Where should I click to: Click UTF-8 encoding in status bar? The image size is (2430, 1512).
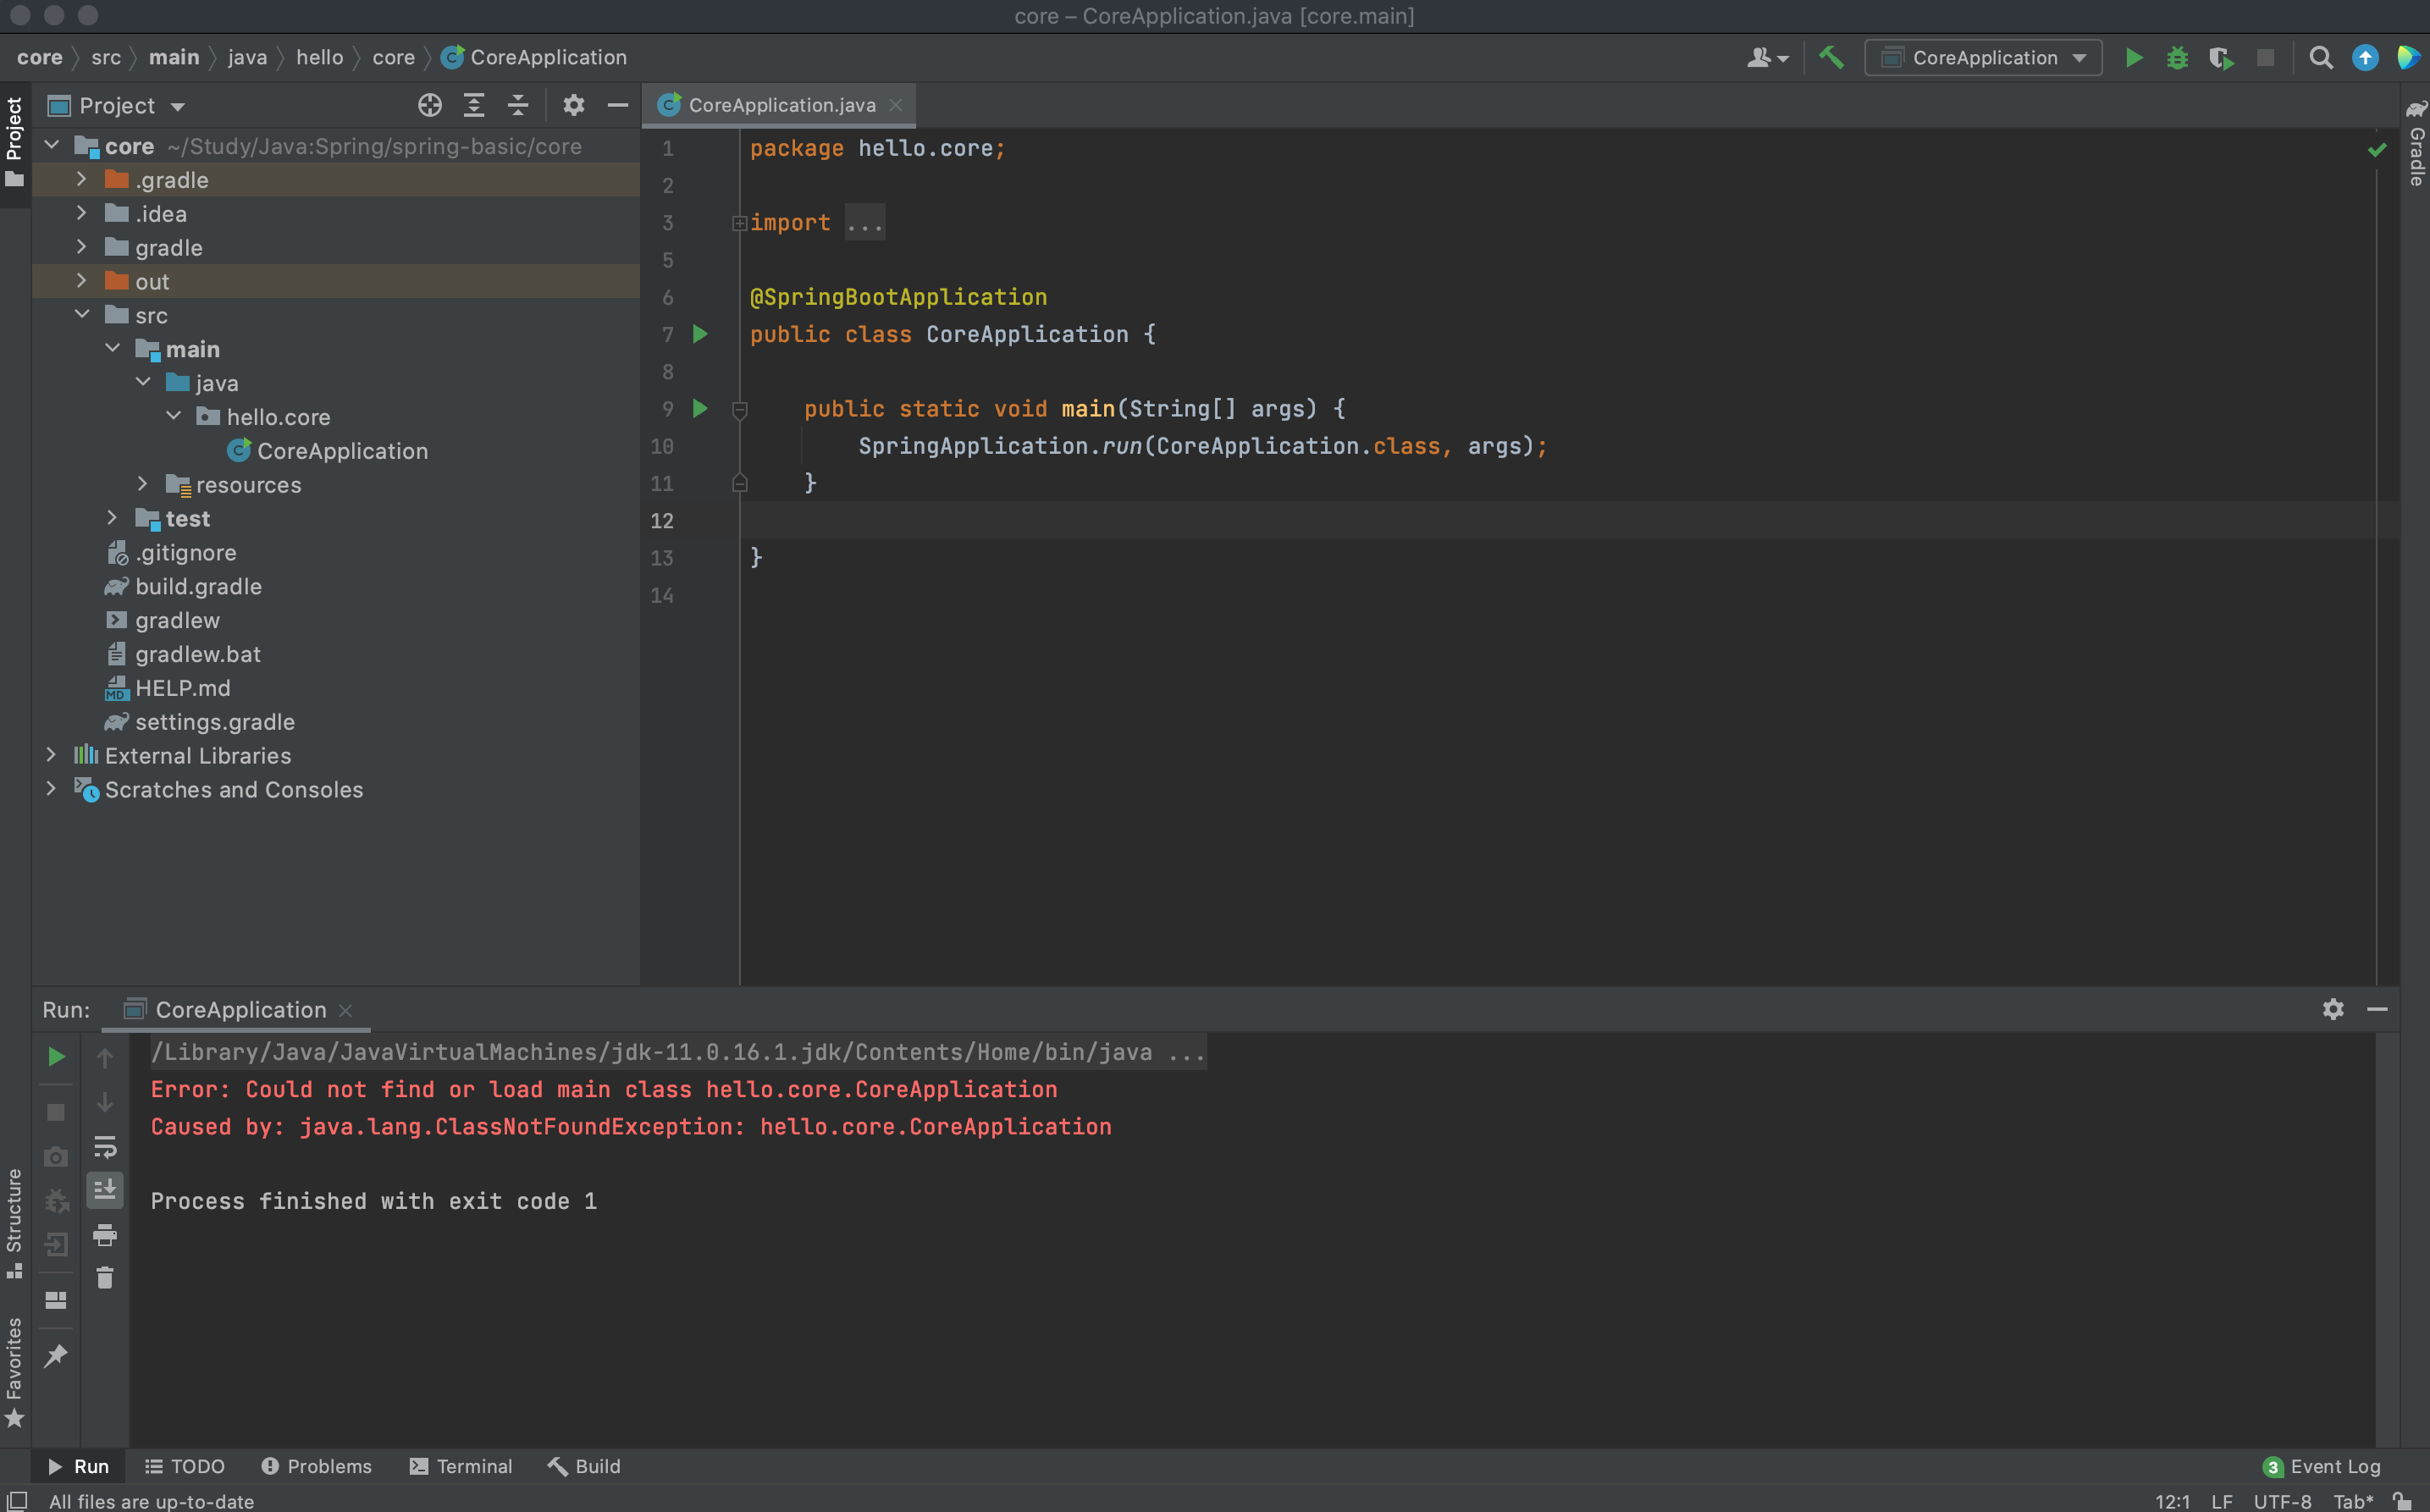(x=2282, y=1501)
